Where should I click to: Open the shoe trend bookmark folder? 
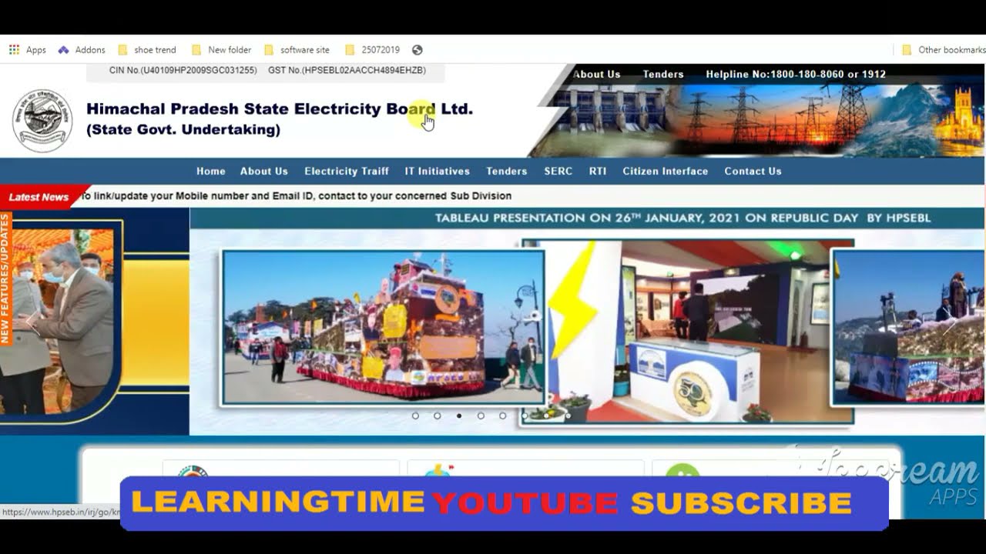pyautogui.click(x=147, y=50)
